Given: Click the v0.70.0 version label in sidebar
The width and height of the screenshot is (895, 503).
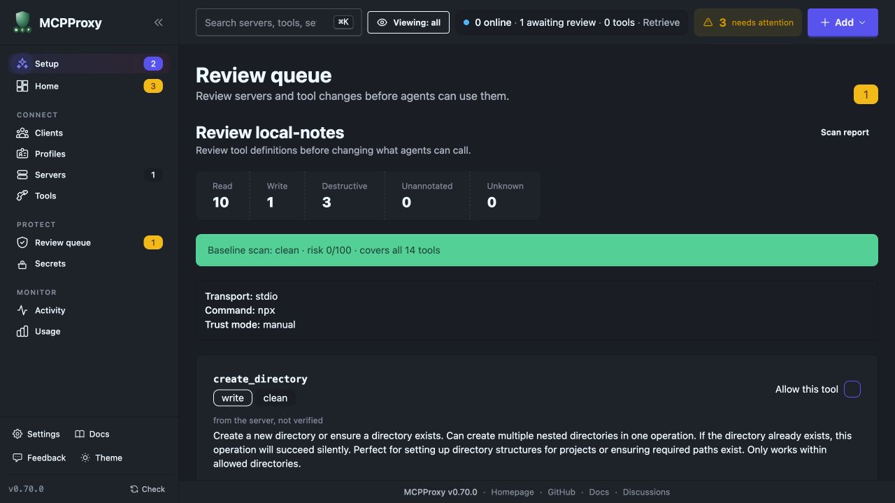Looking at the screenshot, I should pyautogui.click(x=26, y=489).
